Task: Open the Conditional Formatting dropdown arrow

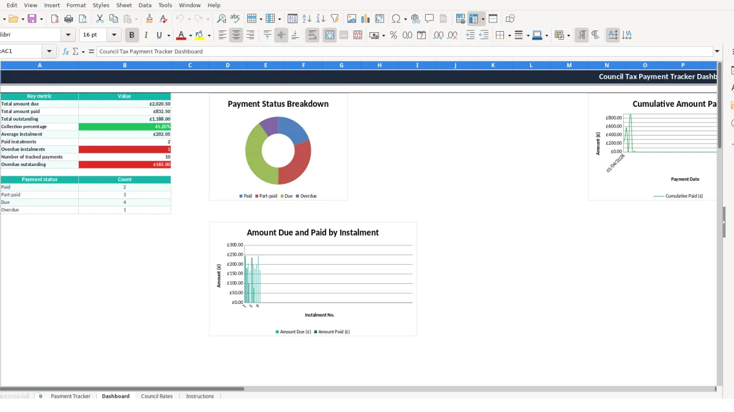Action: pos(569,35)
